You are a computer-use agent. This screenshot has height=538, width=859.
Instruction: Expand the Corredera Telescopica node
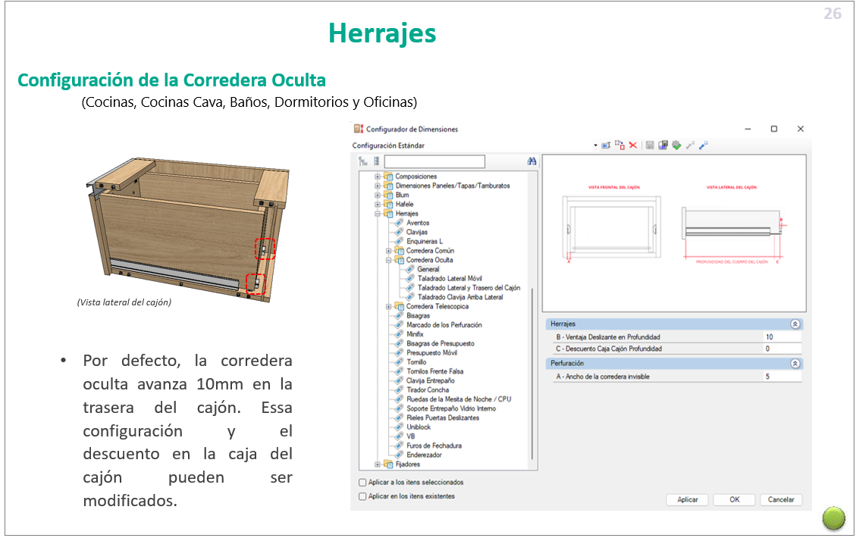click(x=388, y=306)
